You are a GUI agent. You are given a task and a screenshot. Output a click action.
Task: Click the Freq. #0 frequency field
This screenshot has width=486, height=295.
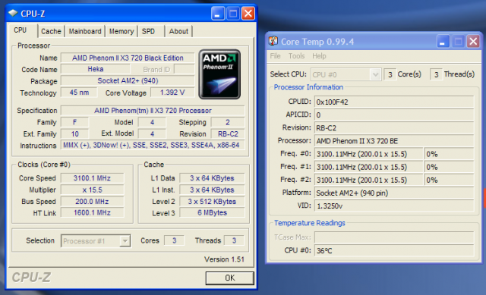(x=369, y=154)
